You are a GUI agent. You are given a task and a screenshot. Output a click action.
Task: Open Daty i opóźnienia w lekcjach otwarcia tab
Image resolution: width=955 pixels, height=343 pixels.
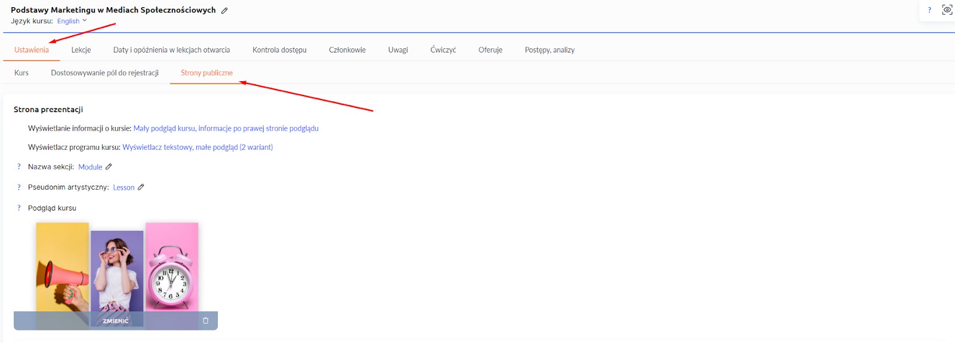(171, 50)
